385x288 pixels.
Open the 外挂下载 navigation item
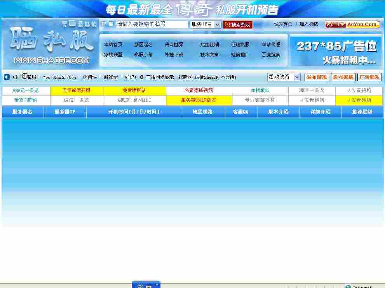(174, 55)
